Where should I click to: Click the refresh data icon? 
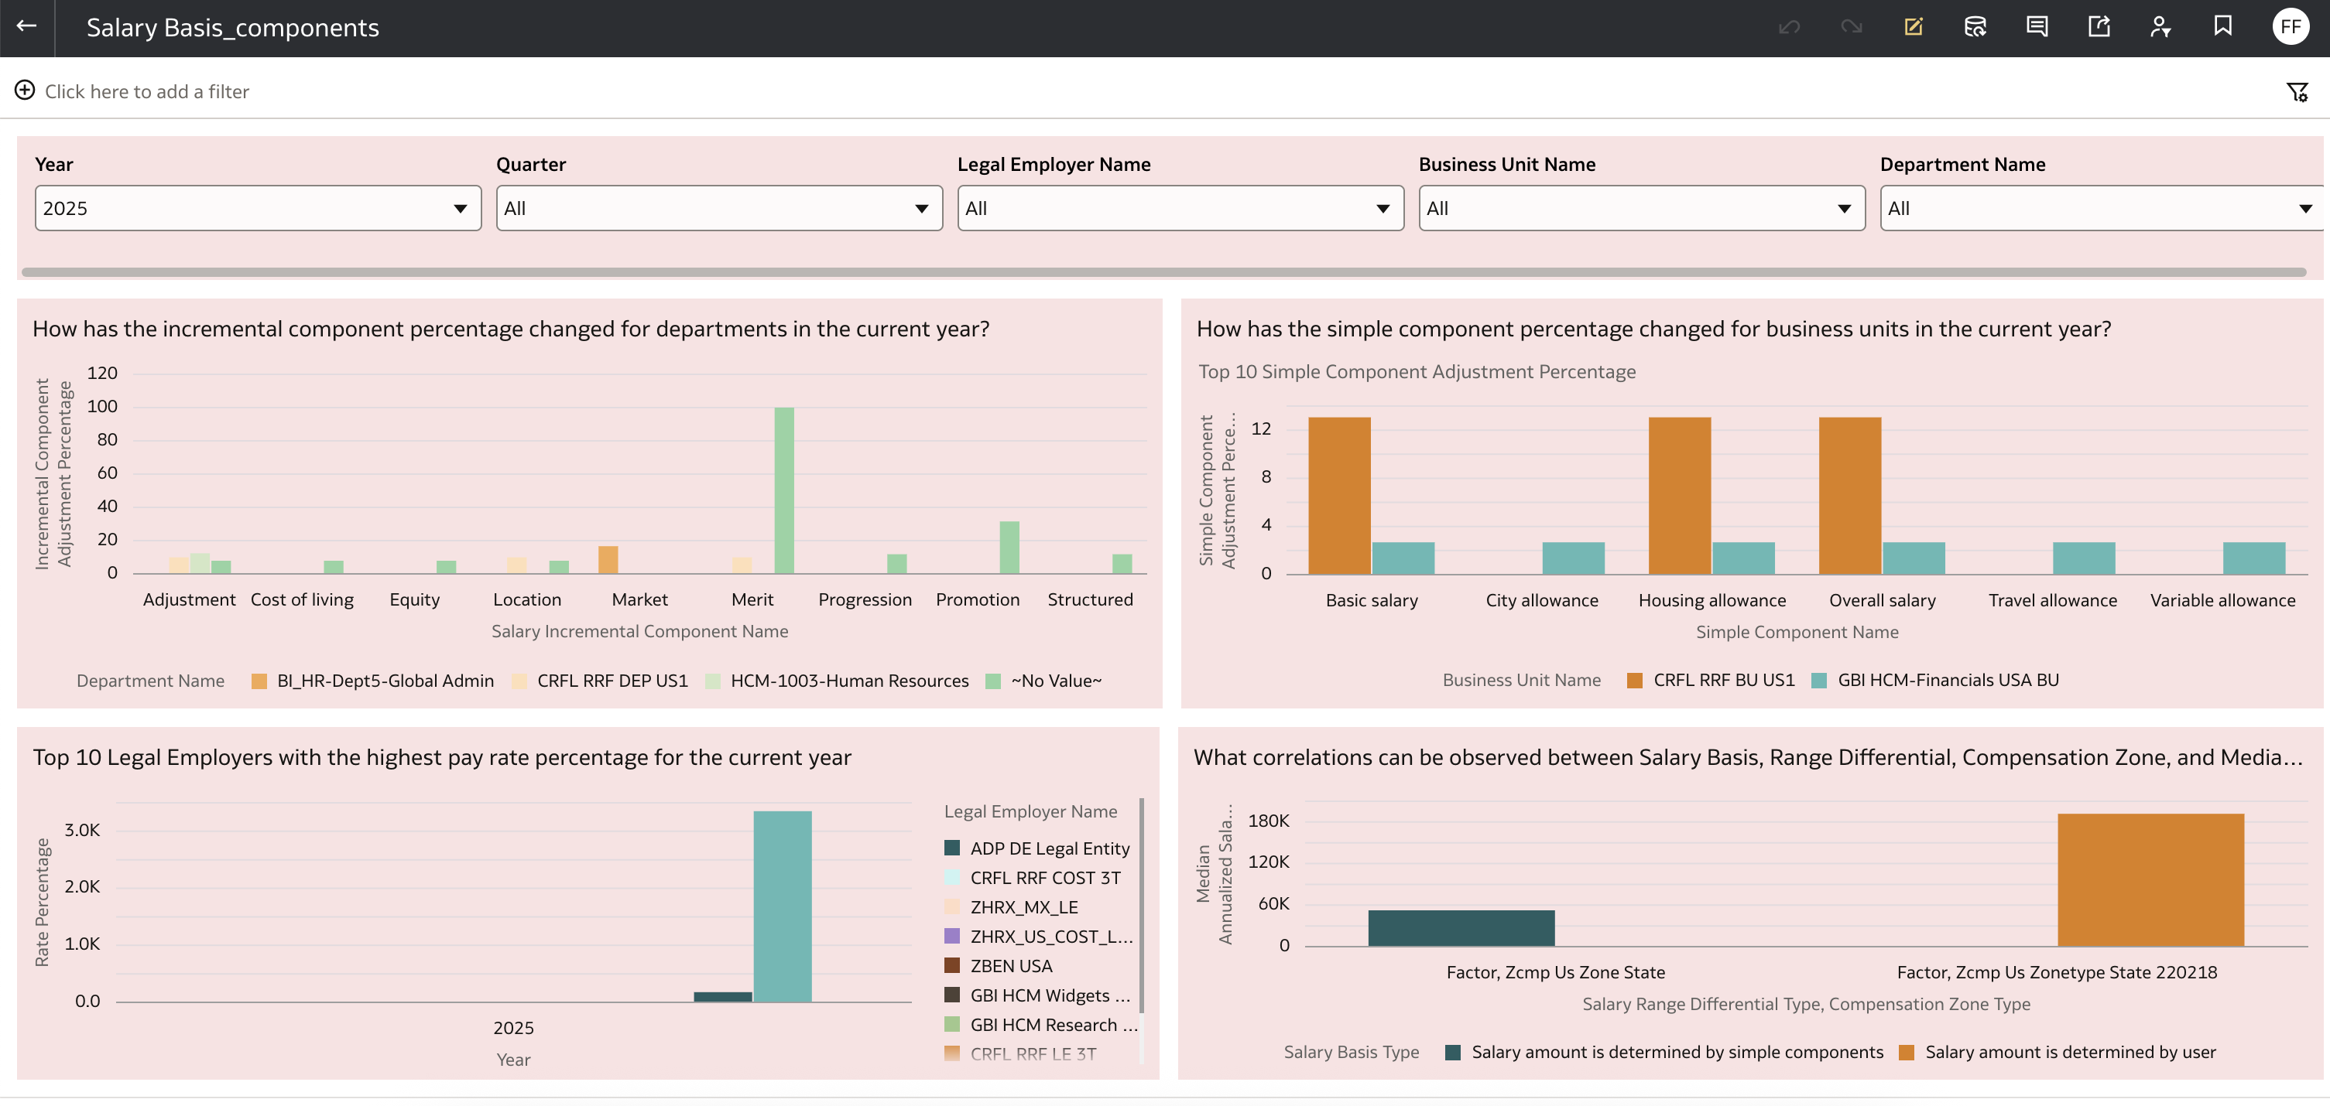point(1975,26)
